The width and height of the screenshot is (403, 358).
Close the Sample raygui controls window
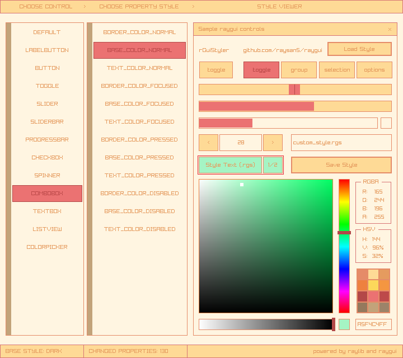click(x=390, y=29)
